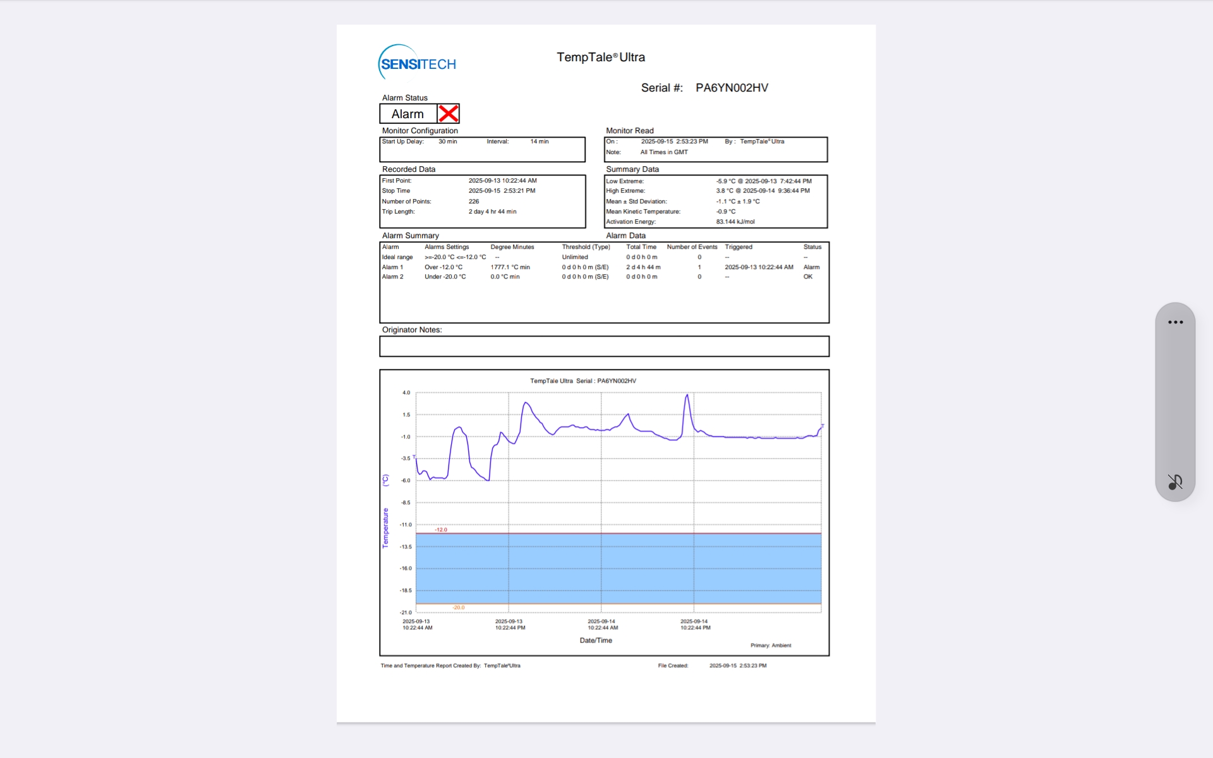Click the Alarm 1 row in Alarm Summary

392,267
